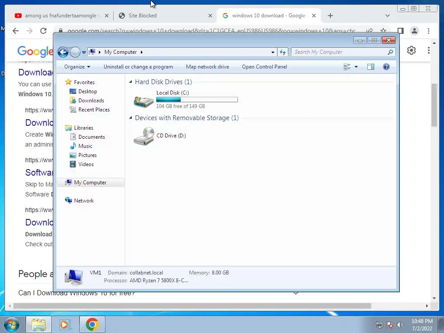Click Chrome icon in taskbar
The width and height of the screenshot is (444, 333).
click(x=92, y=324)
